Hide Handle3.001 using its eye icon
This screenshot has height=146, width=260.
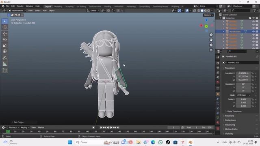click(x=253, y=32)
